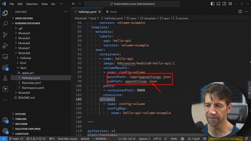Expand the OPEN EDITORS section
The height and width of the screenshot is (141, 251).
coord(41,18)
